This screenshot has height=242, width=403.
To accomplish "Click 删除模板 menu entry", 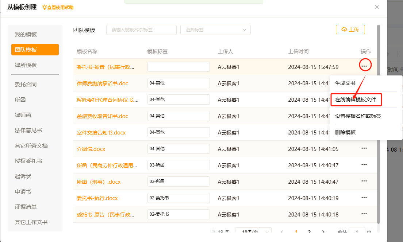I will click(x=345, y=132).
